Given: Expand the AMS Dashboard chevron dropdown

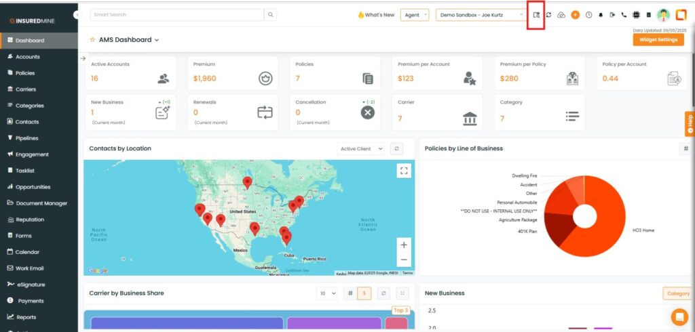Looking at the screenshot, I should click(x=157, y=40).
